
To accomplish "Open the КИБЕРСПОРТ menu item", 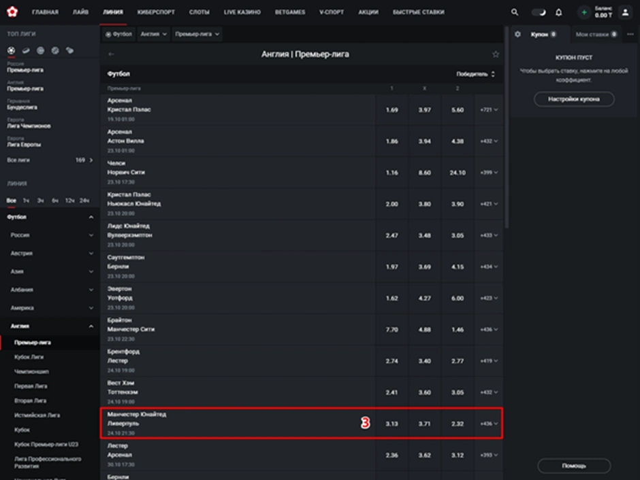I will pyautogui.click(x=156, y=12).
